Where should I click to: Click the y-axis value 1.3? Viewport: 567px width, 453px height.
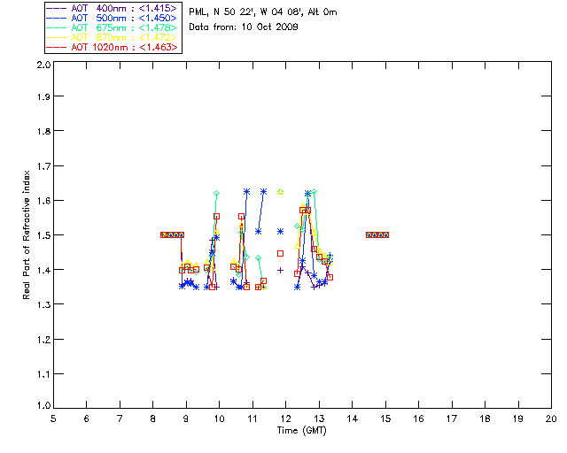43,304
